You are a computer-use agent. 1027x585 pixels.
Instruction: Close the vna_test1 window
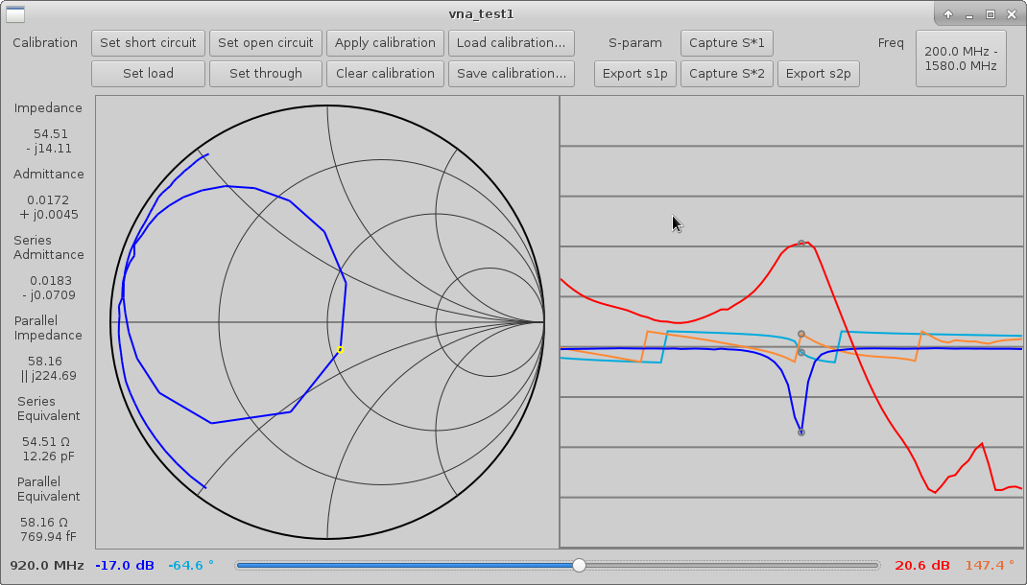tap(1012, 14)
